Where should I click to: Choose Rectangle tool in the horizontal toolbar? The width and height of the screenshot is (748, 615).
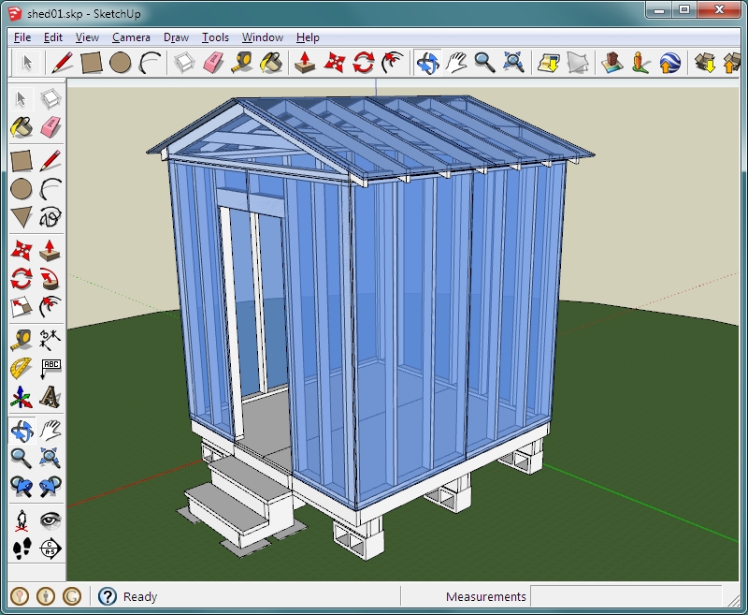[91, 63]
